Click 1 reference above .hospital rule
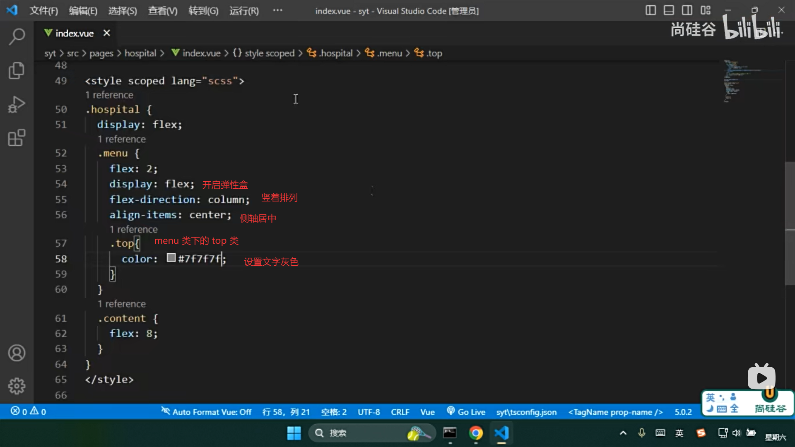The width and height of the screenshot is (795, 447). pyautogui.click(x=109, y=95)
